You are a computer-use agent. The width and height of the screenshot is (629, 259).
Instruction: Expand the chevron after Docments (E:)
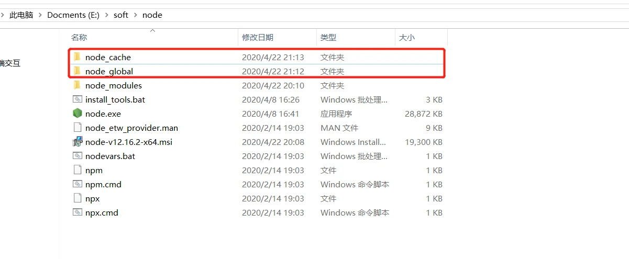click(x=106, y=15)
